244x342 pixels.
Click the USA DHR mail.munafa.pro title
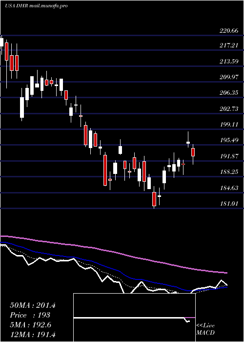pyautogui.click(x=36, y=6)
